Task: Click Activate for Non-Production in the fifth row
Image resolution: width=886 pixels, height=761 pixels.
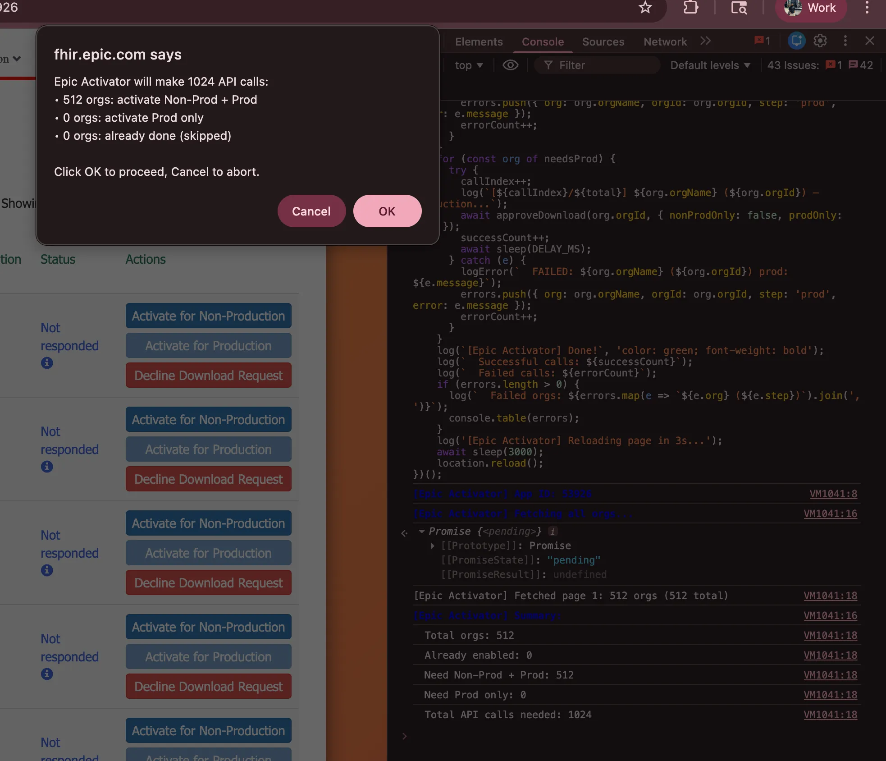Action: [x=208, y=730]
